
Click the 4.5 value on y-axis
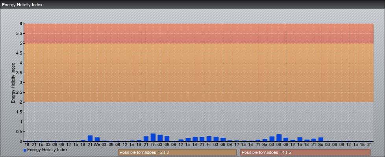click(x=19, y=53)
